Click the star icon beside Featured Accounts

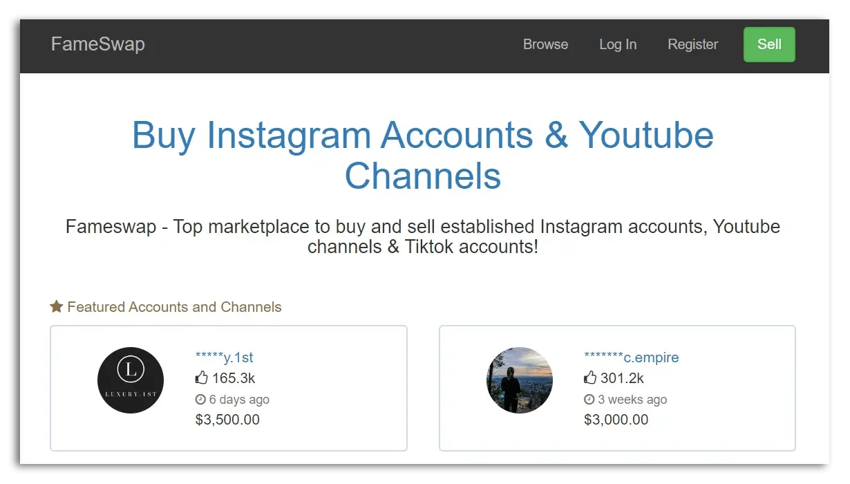coord(56,306)
